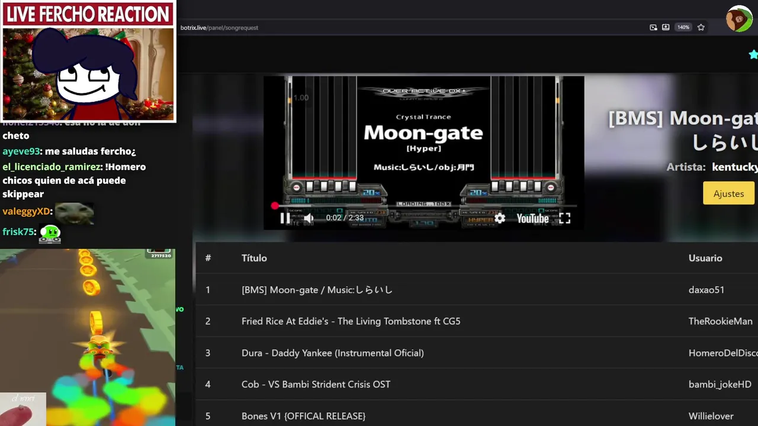Click the Live Fercho Reaction webcam overlay

[88, 62]
